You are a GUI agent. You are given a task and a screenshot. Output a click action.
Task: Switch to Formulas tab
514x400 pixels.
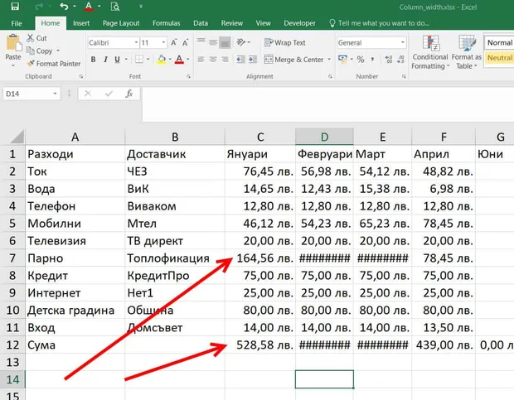166,23
